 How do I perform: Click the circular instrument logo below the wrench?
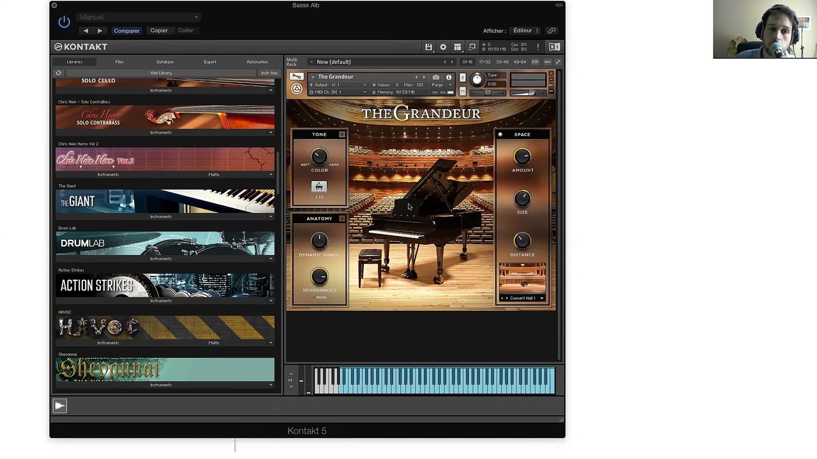coord(297,89)
